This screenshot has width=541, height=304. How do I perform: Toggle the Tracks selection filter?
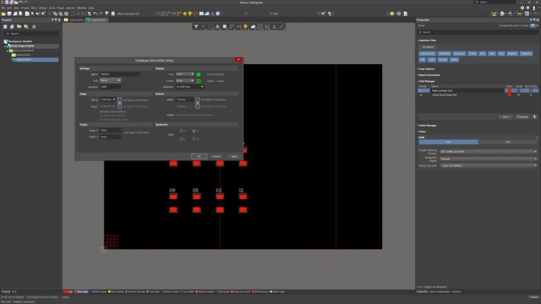pos(472,53)
